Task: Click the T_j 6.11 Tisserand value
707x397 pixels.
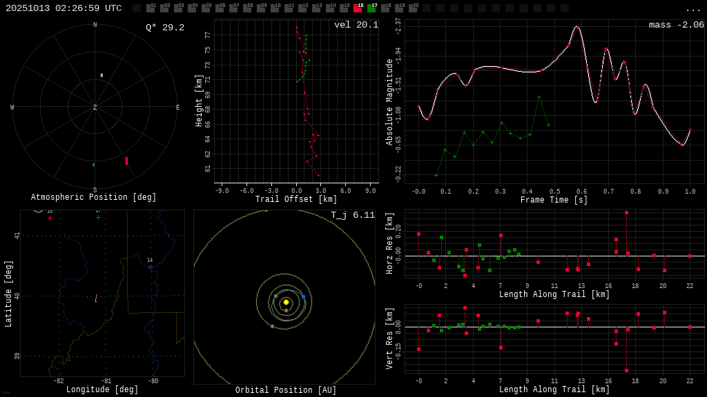Action: [352, 216]
